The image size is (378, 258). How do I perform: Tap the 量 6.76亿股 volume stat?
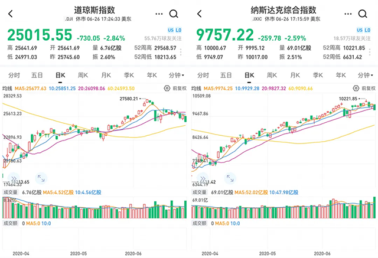(x=107, y=48)
